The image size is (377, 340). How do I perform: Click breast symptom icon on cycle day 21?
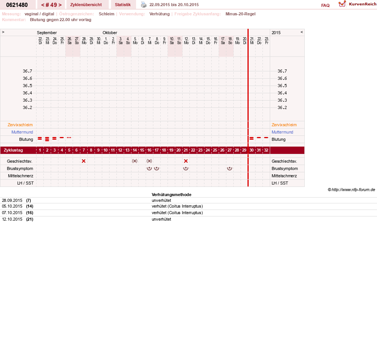click(186, 168)
